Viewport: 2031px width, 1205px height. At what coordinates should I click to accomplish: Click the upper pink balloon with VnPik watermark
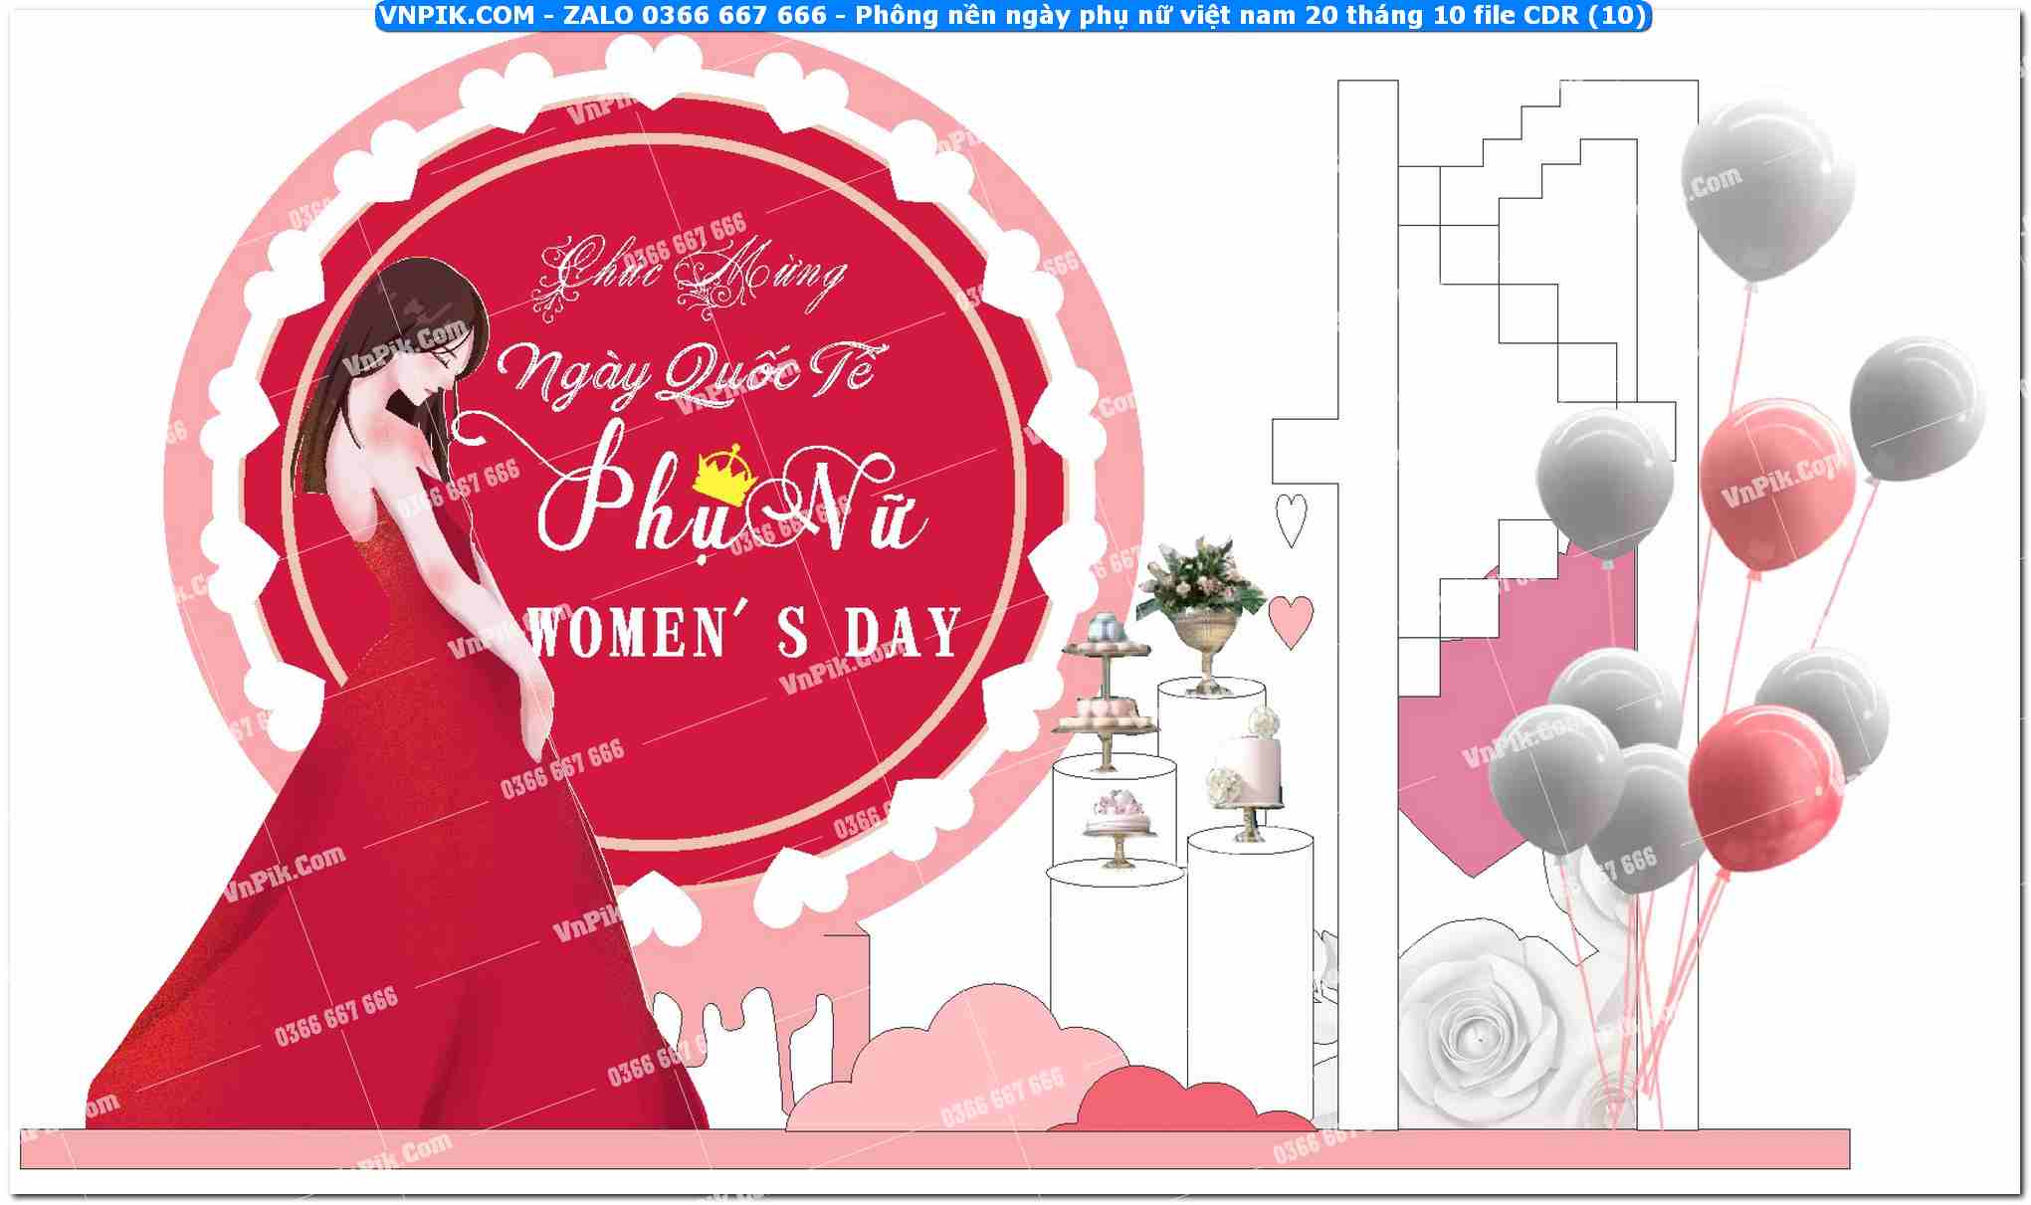coord(1777,485)
